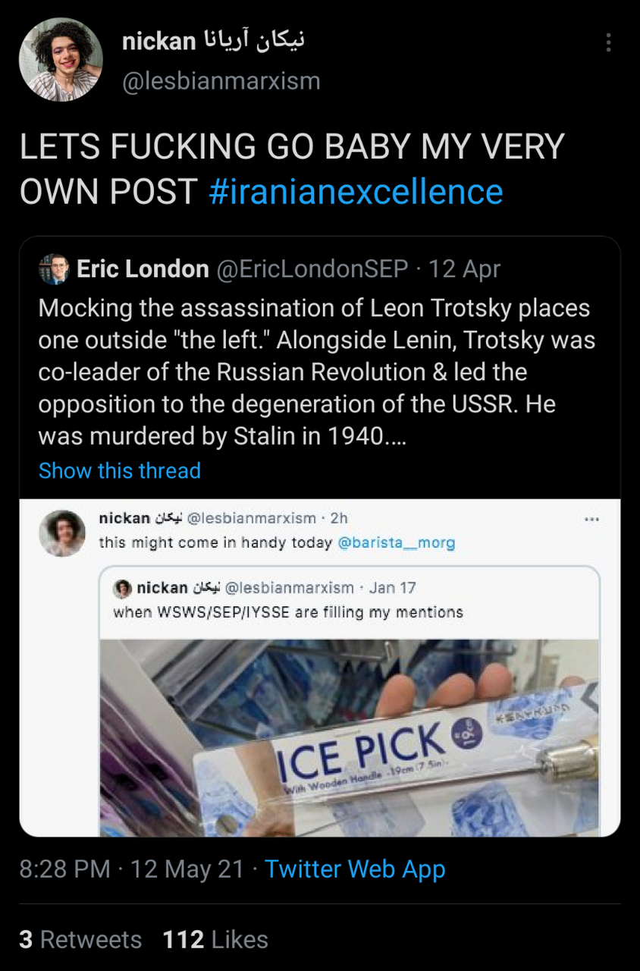Click the quoted tweet text about Leon Trotsky
640x971 pixels.
pyautogui.click(x=315, y=372)
